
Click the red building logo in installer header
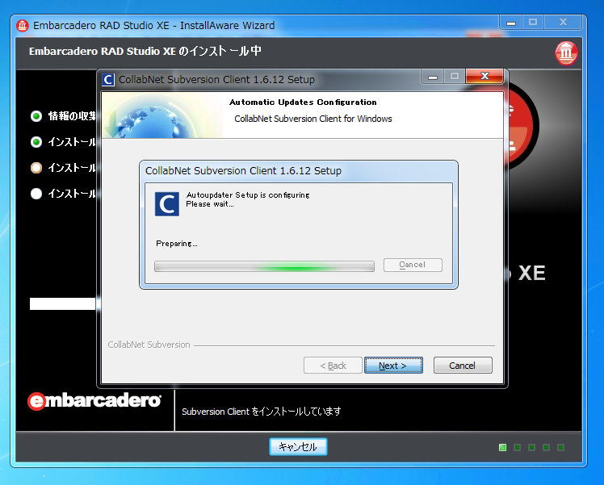click(566, 52)
